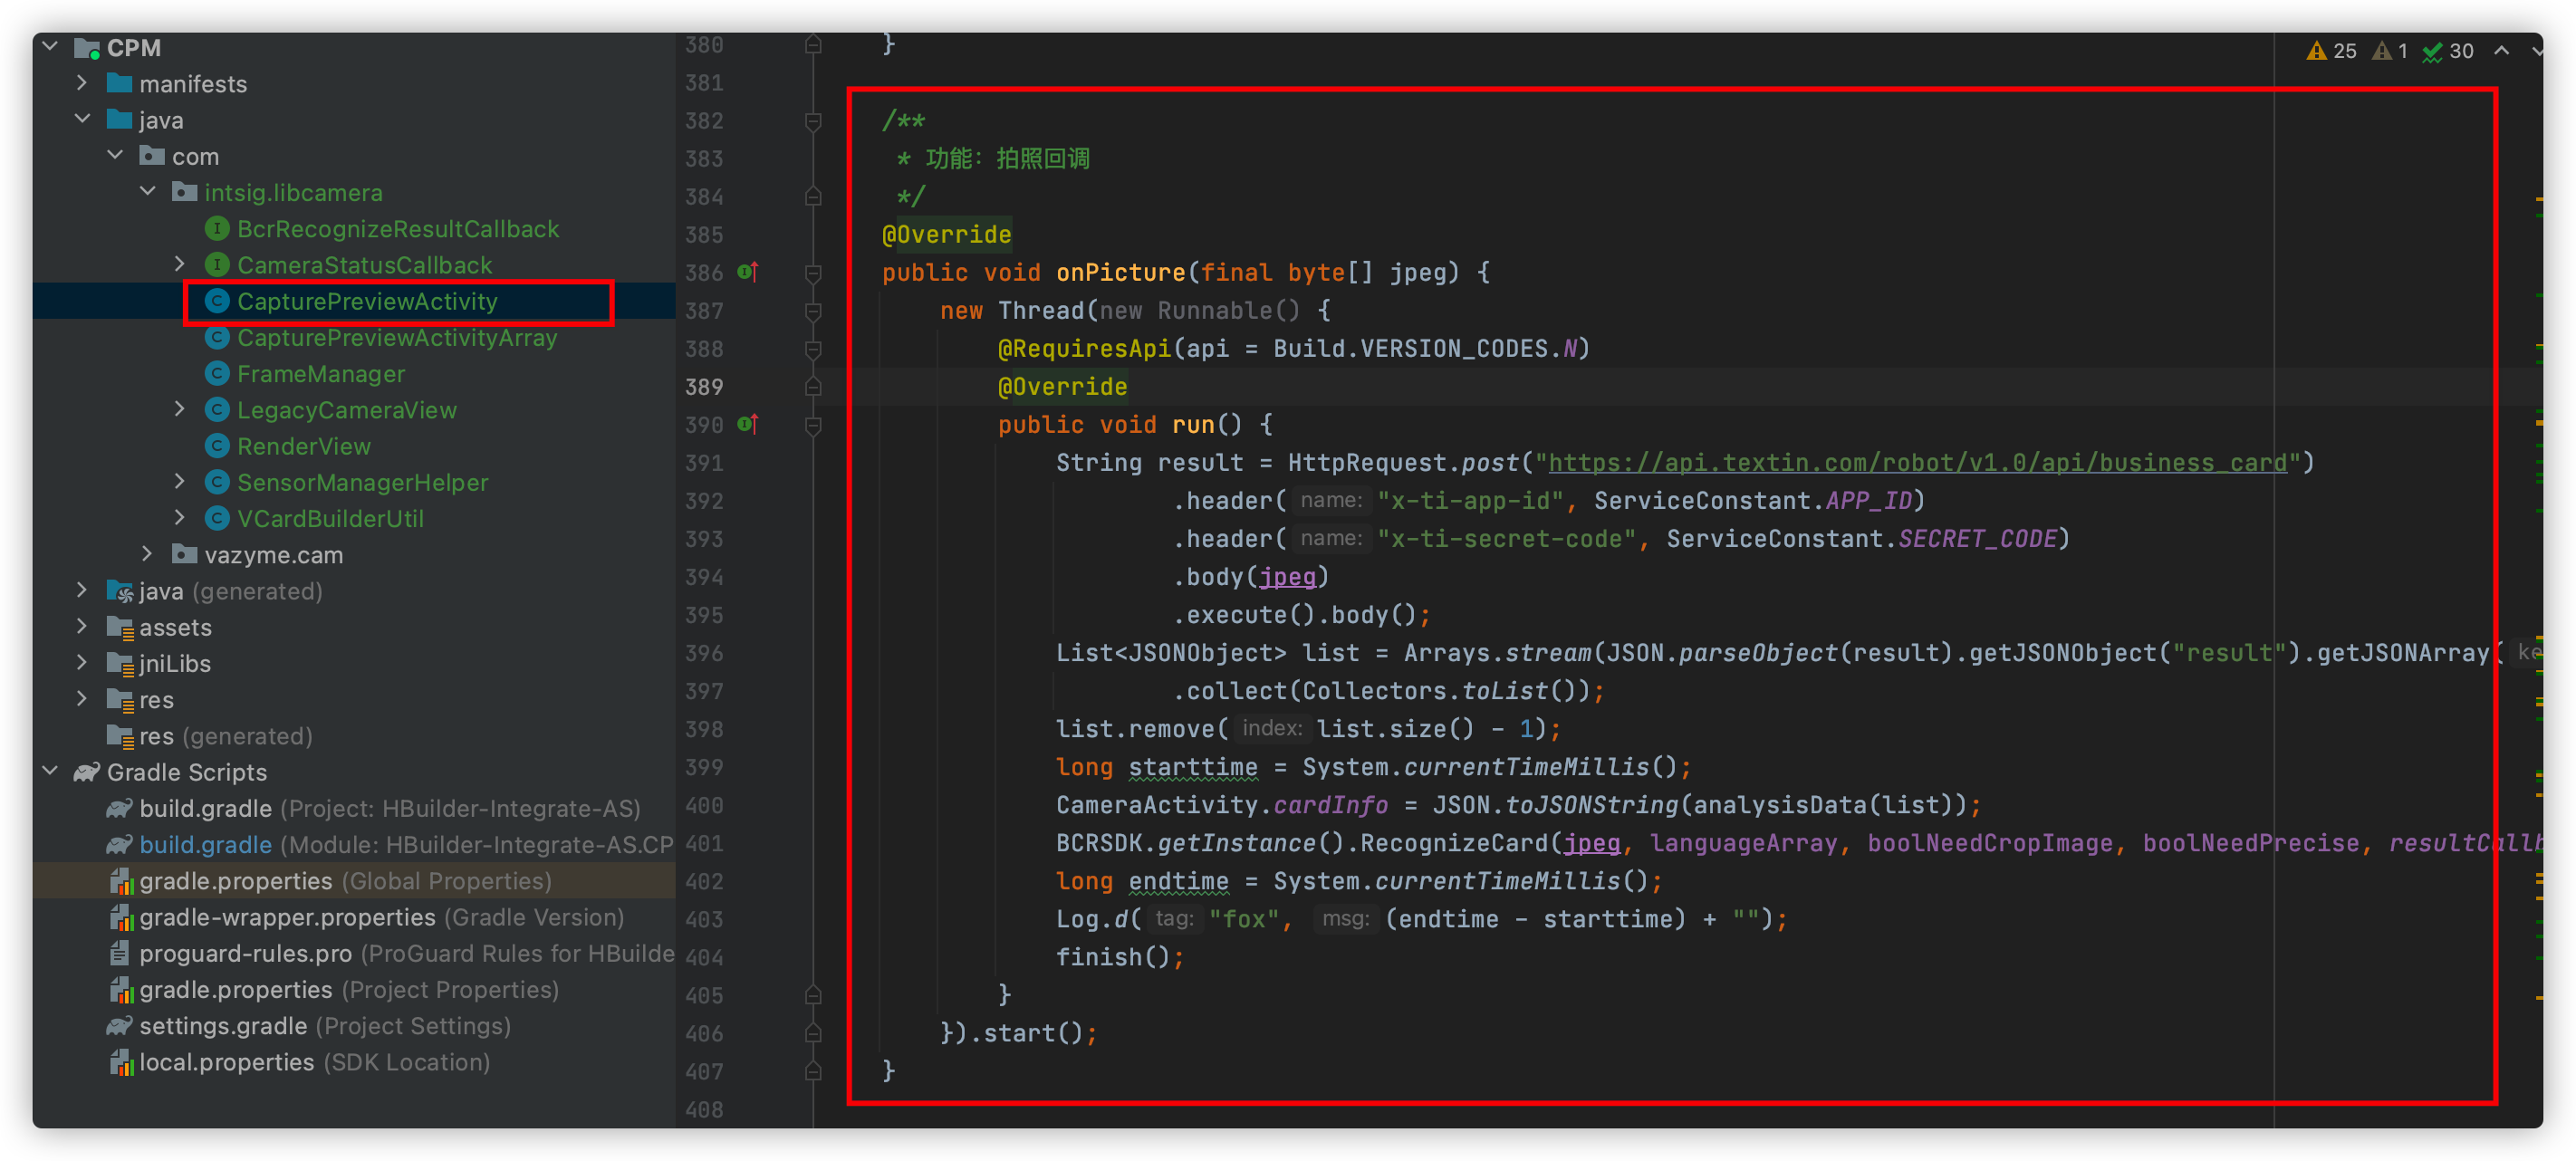The height and width of the screenshot is (1161, 2576).
Task: Click override gutter icon on line 390
Action: coord(748,424)
